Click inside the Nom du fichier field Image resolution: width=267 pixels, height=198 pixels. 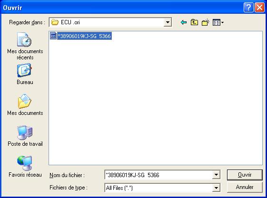(158, 175)
